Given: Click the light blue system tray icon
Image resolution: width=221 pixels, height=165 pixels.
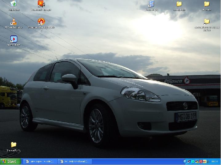Looking at the screenshot, I should (193, 162).
